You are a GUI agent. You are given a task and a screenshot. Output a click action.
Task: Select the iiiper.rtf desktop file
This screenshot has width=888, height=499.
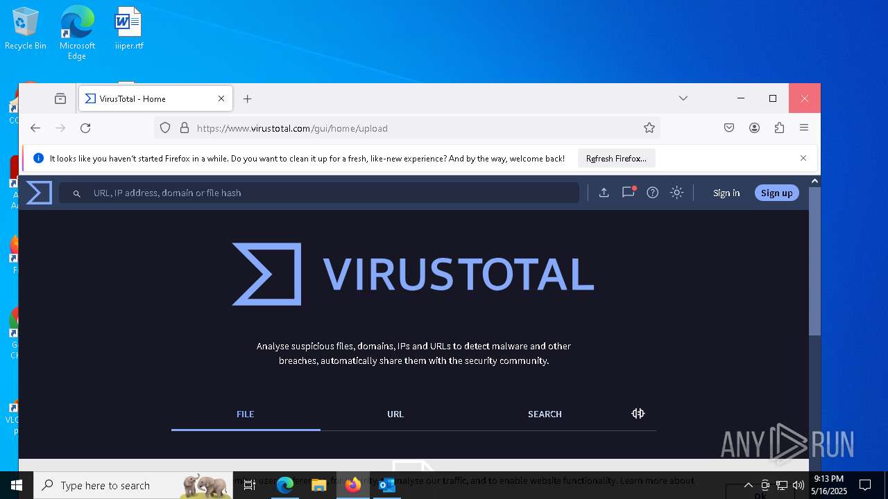(x=129, y=29)
